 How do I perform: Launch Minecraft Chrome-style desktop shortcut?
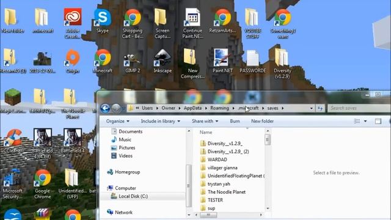[x=103, y=61]
